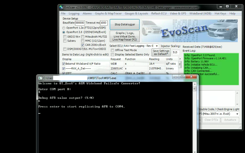Click the Injector Scaling value field
The height and width of the screenshot is (153, 245).
175,52
